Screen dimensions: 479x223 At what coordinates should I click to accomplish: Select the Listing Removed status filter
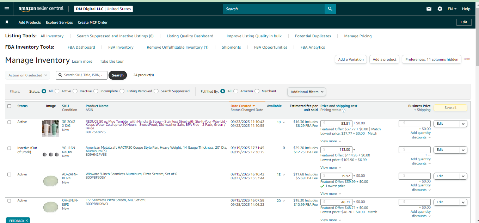(122, 91)
